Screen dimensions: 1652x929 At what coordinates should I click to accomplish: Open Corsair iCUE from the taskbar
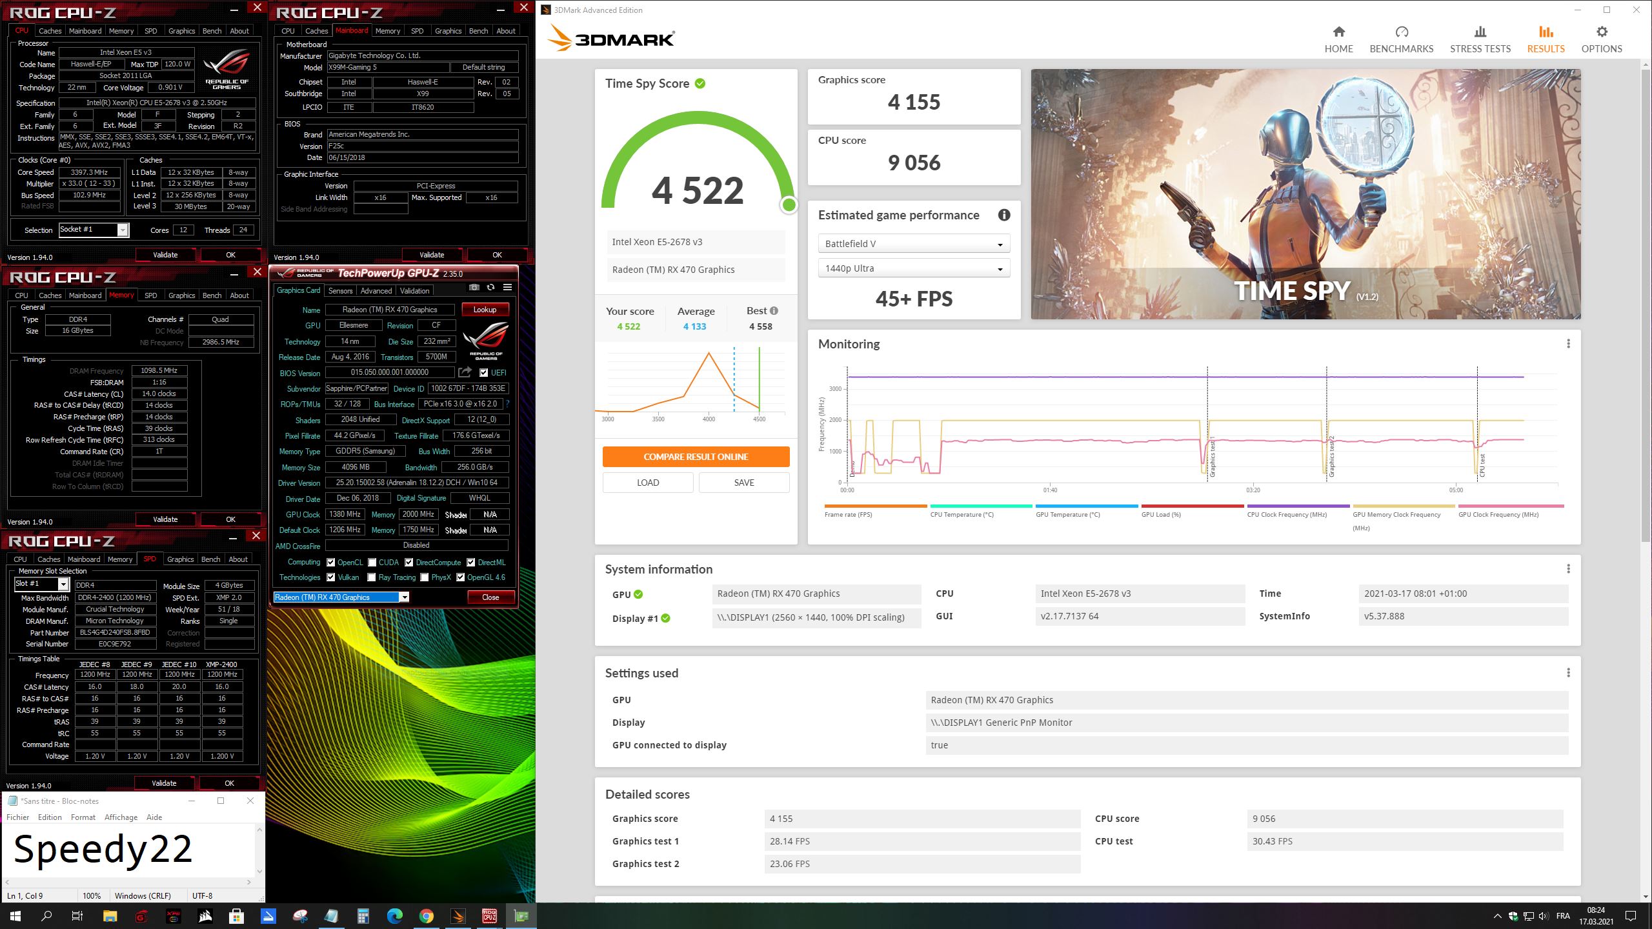pyautogui.click(x=205, y=916)
